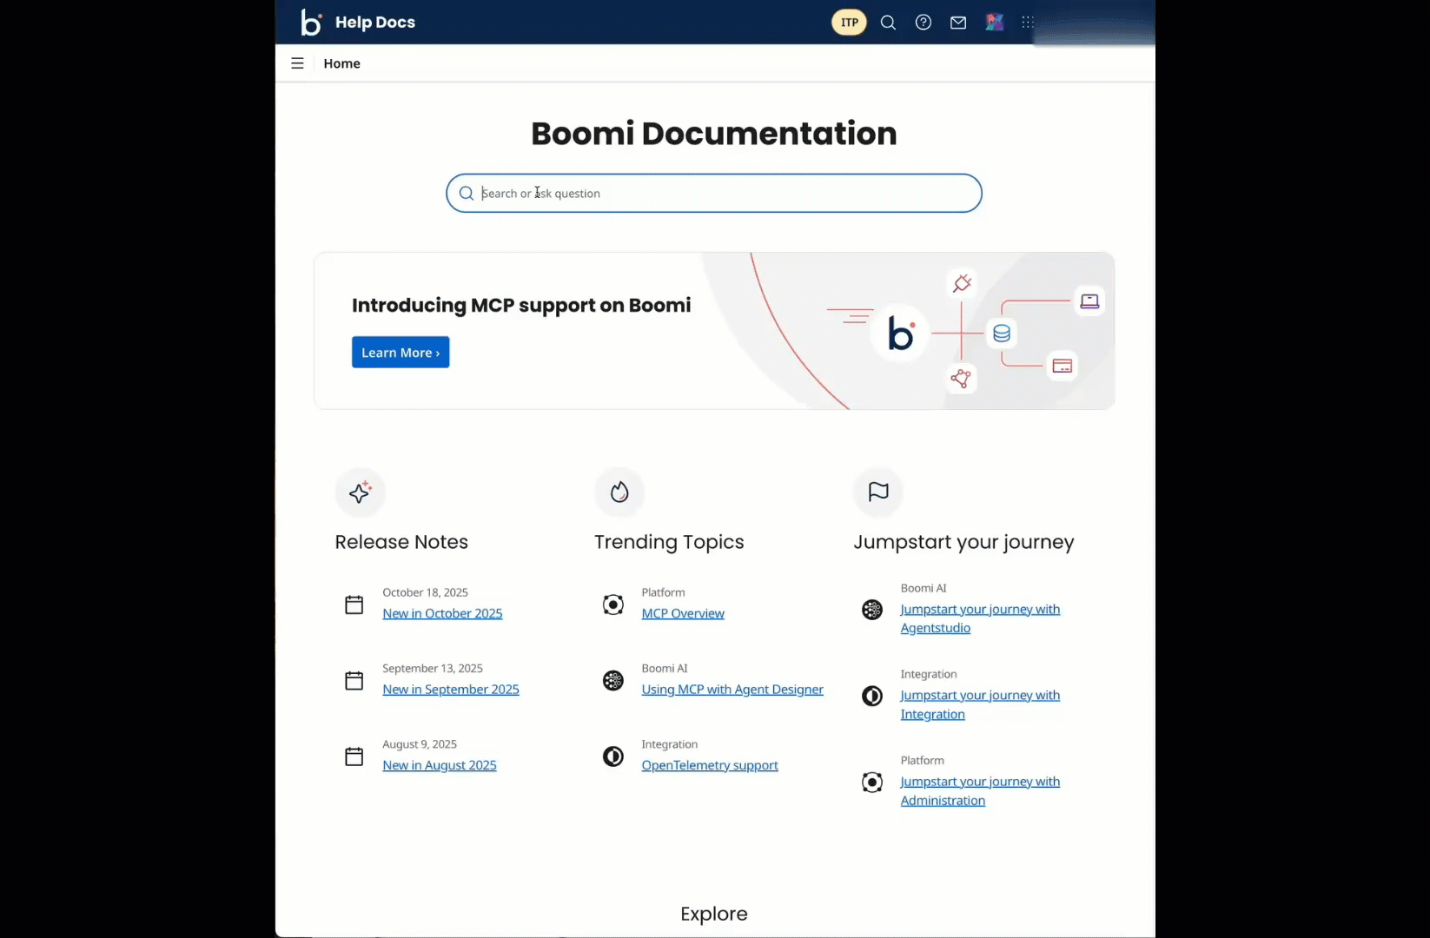
Task: Click the ITP badge in the header
Action: pyautogui.click(x=849, y=22)
